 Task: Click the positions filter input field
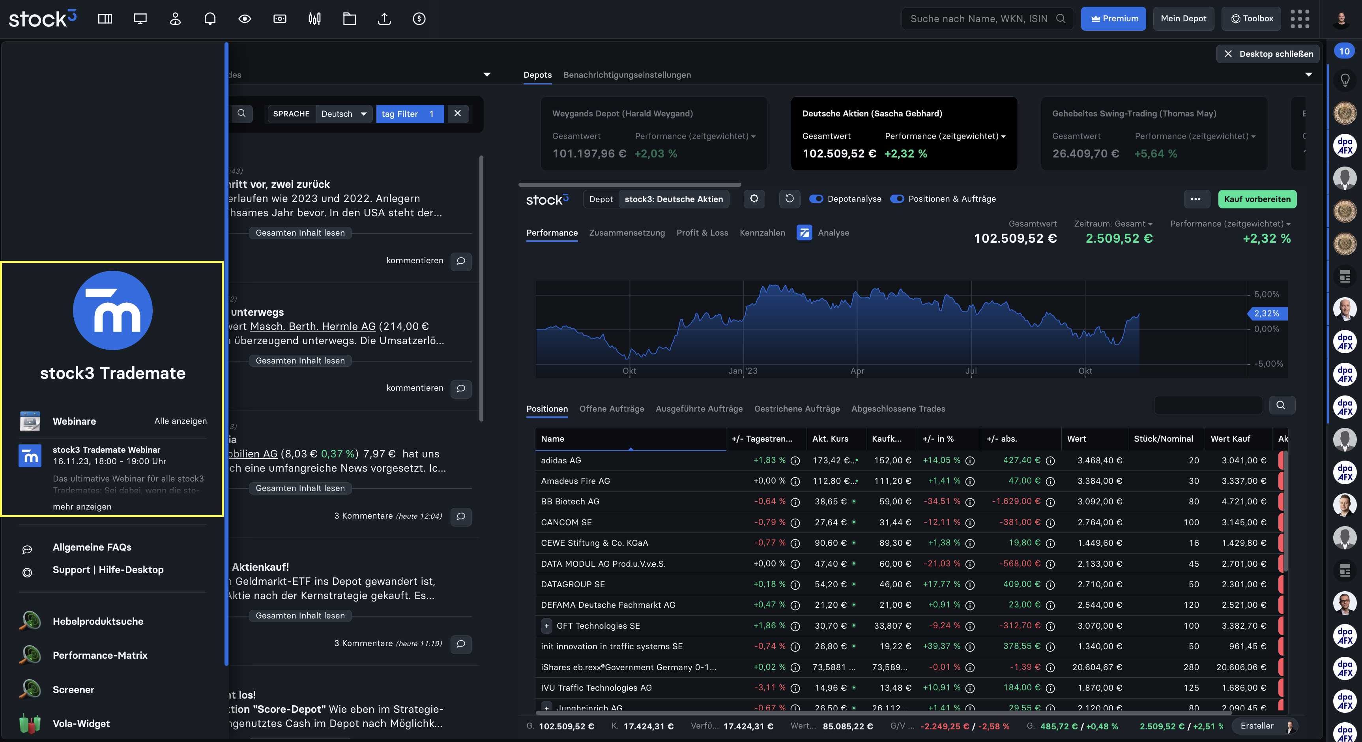tap(1208, 405)
